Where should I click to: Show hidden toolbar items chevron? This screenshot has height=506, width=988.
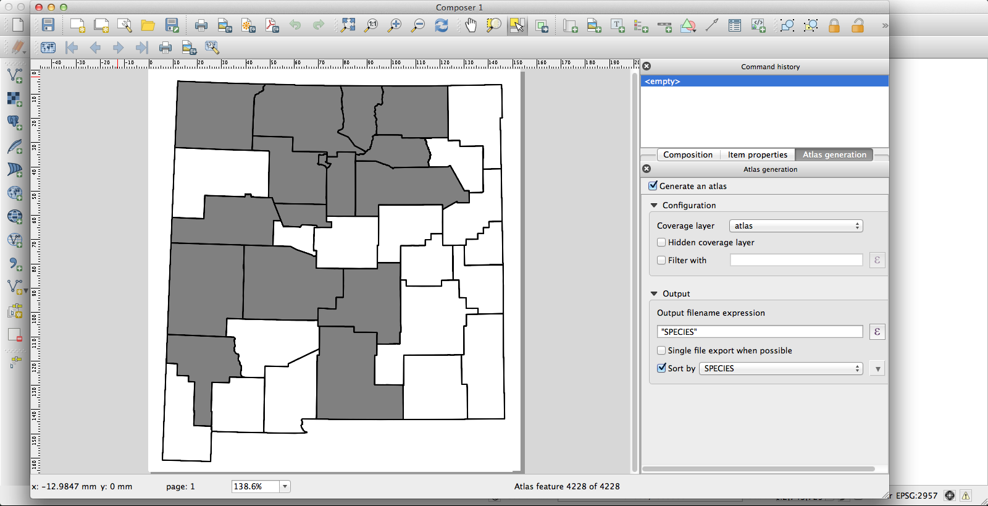pyautogui.click(x=885, y=25)
